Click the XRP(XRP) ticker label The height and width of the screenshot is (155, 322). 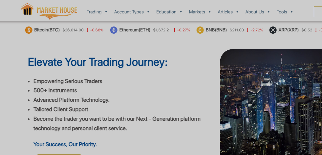pyautogui.click(x=289, y=30)
